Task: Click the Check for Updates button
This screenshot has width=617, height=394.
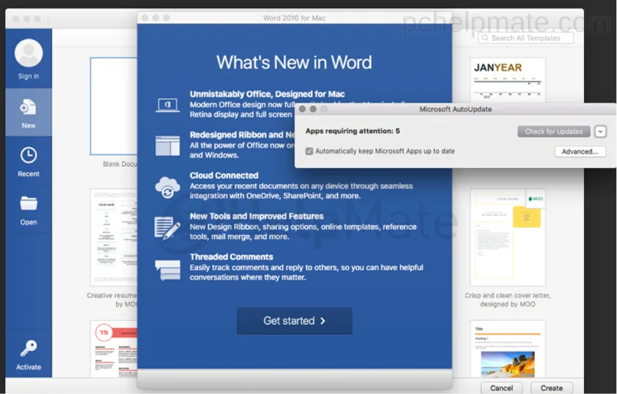Action: click(x=553, y=131)
